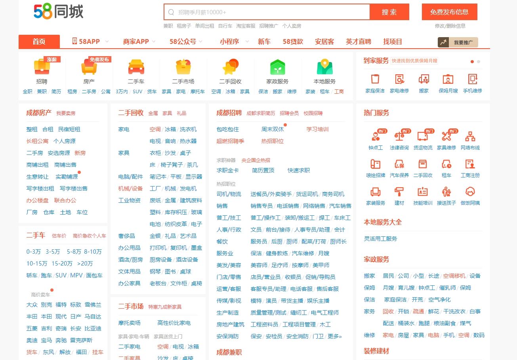Open 建材 paint roller icon
Viewport: 517px width, 360px height.
tap(399, 192)
